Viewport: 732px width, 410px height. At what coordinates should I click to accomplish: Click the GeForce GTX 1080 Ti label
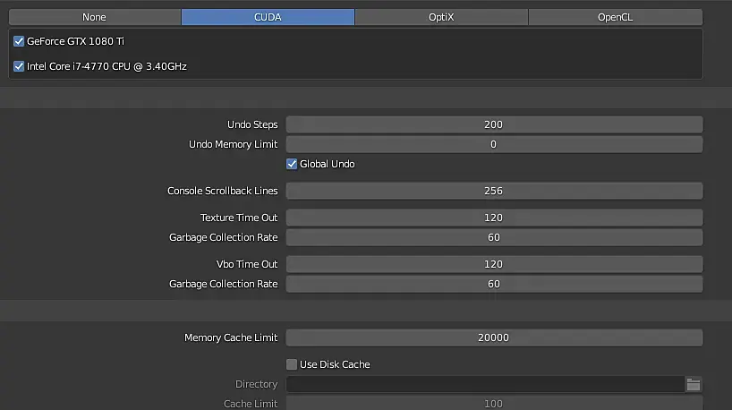click(75, 41)
